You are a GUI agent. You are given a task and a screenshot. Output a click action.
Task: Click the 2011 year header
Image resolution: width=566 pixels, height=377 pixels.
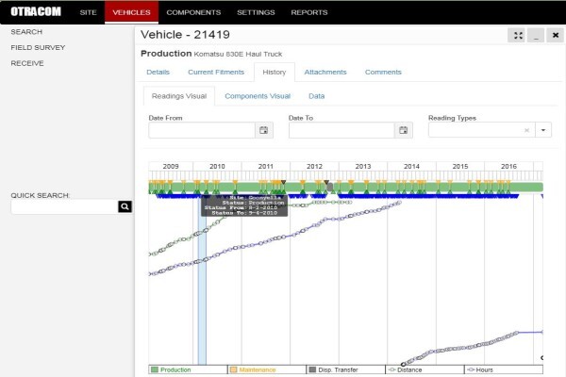[266, 166]
